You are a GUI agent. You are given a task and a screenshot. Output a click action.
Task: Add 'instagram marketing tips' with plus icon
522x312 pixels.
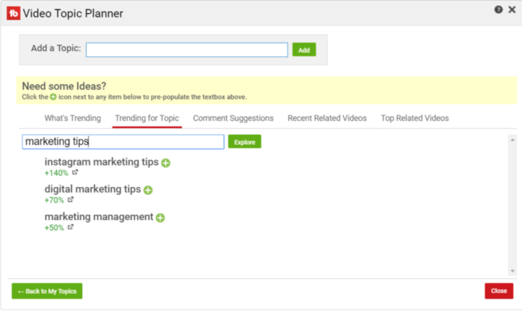click(x=166, y=163)
